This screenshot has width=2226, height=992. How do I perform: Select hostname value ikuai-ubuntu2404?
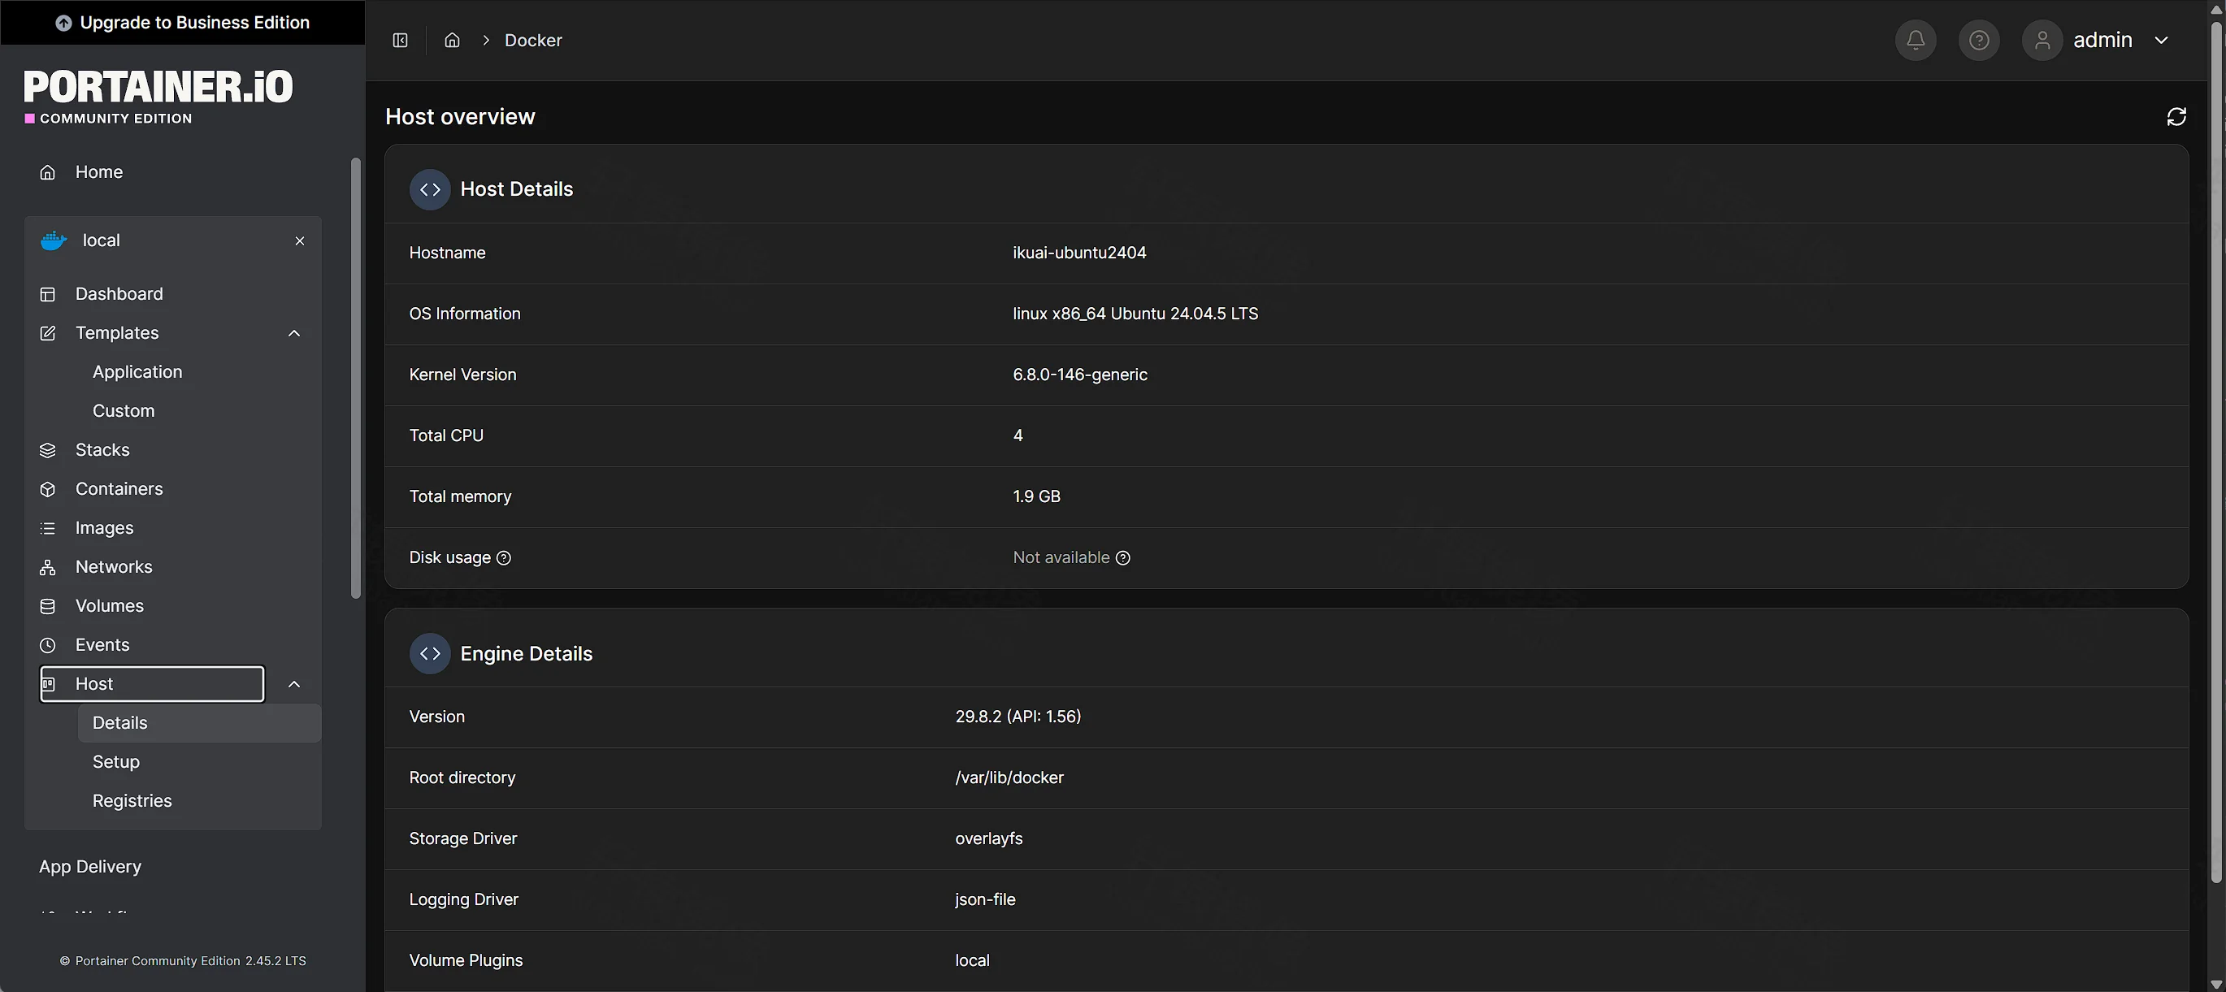click(1079, 253)
